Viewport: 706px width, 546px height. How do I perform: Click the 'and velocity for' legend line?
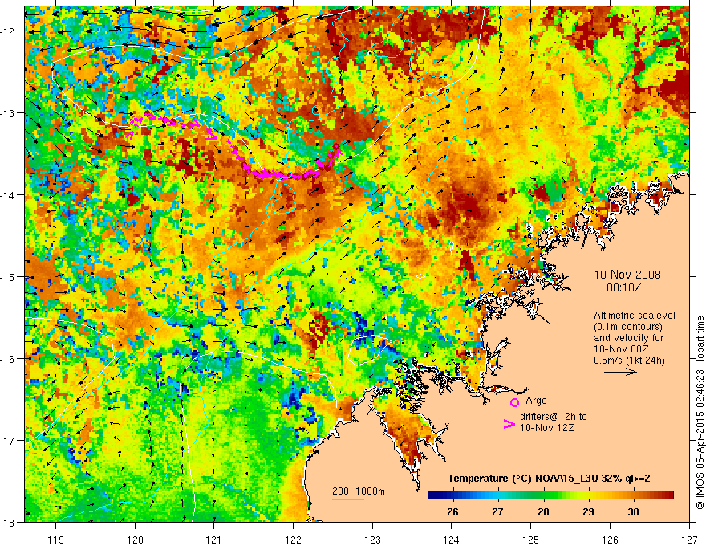pos(628,338)
